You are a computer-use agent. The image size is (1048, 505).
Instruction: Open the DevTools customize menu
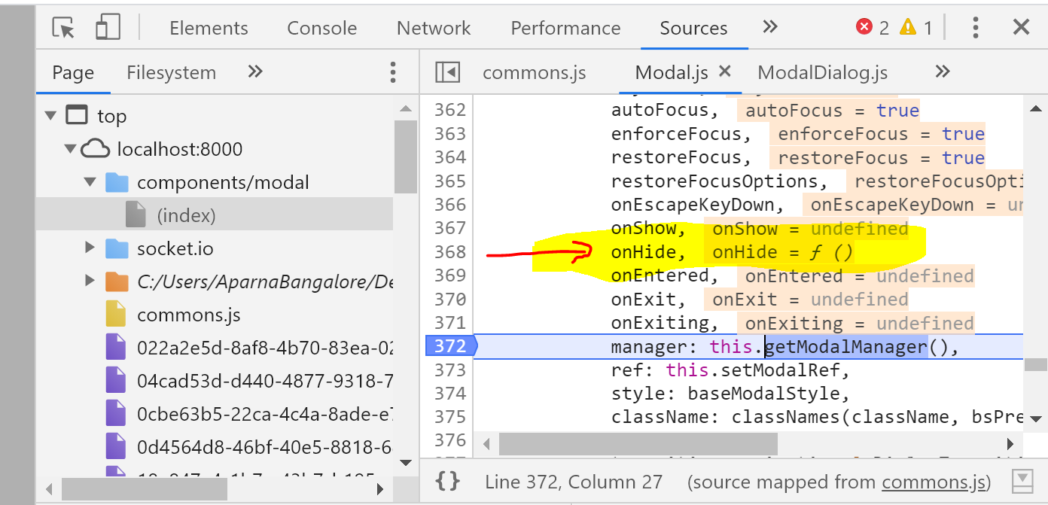[976, 27]
